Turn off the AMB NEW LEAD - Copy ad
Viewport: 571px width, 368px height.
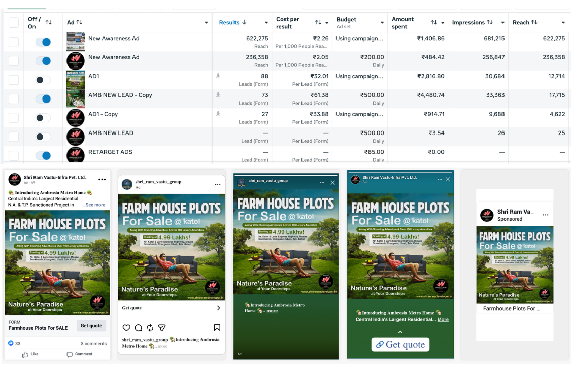pyautogui.click(x=43, y=99)
